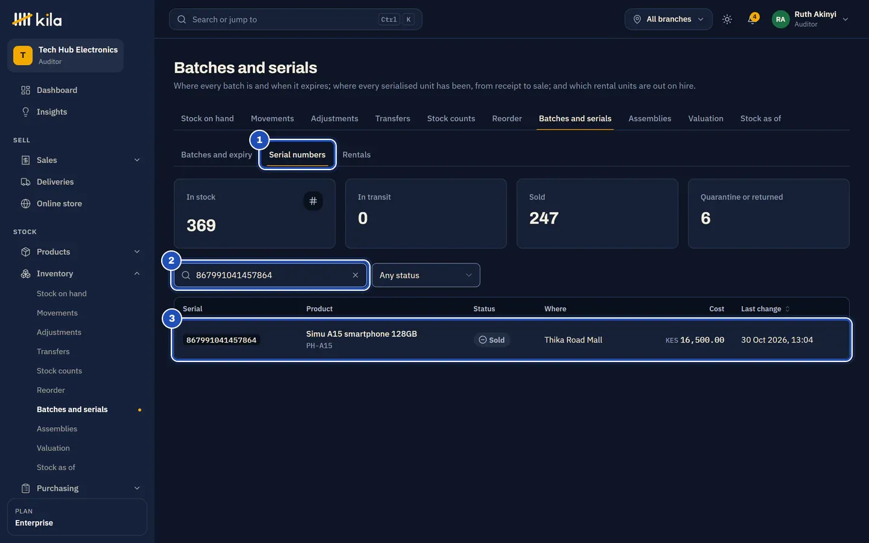Screen dimensions: 869x543
Task: Open the user account menu chevron
Action: tap(845, 19)
